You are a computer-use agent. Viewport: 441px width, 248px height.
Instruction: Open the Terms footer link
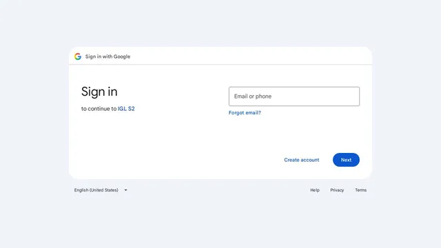click(x=360, y=190)
